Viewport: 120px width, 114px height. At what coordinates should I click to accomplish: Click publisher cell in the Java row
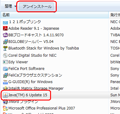pyautogui.click(x=115, y=95)
